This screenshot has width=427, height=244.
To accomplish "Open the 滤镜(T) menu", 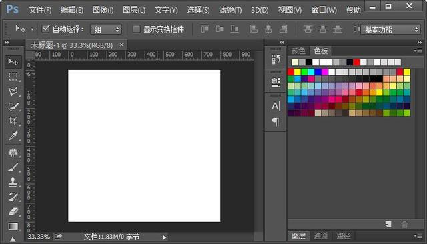I will coord(230,11).
